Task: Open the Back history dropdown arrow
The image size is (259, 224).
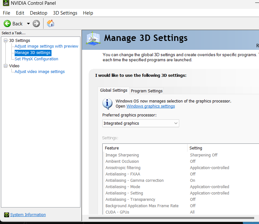Action: coord(28,23)
